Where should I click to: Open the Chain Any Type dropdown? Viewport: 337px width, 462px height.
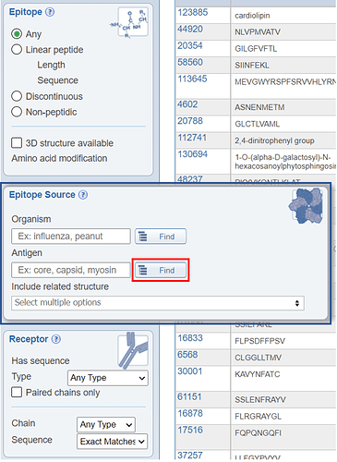(106, 425)
